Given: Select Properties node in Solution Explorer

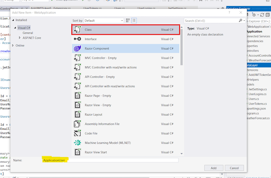Looking at the screenshot, I should coord(252,46).
